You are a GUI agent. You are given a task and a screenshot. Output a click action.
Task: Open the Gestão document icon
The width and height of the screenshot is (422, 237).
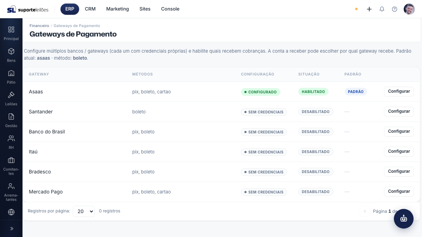tap(11, 117)
